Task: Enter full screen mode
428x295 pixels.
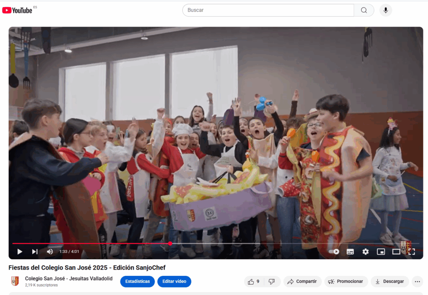Action: click(x=411, y=252)
